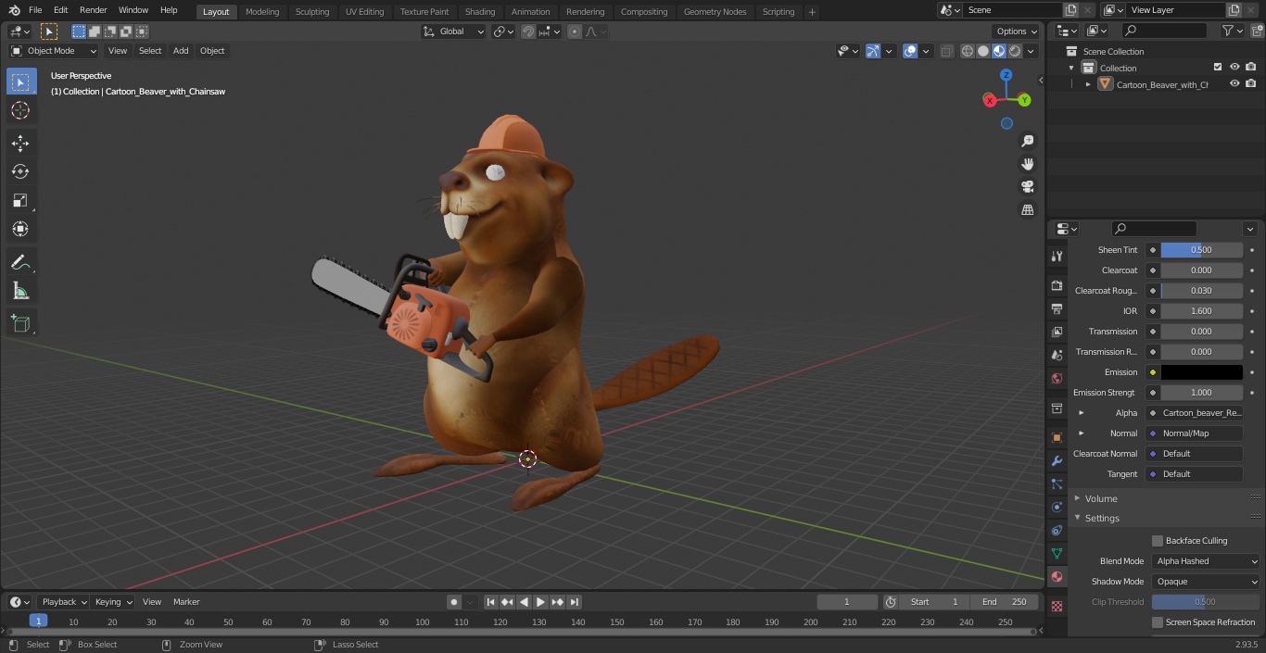Screen dimensions: 1266x653
Task: Click the timeline View button
Action: coord(152,602)
